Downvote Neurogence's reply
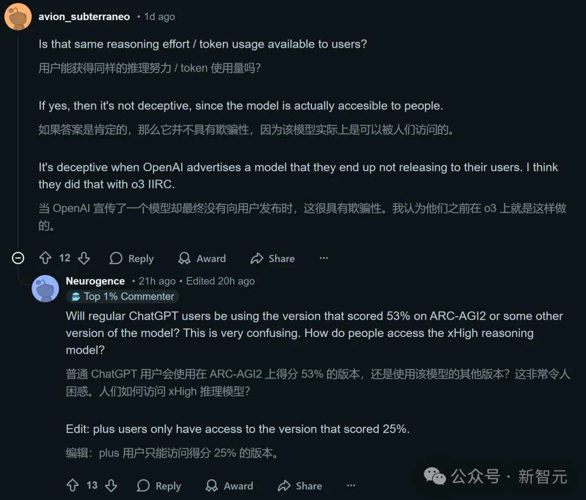Screen dimensions: 586x500 pyautogui.click(x=111, y=485)
